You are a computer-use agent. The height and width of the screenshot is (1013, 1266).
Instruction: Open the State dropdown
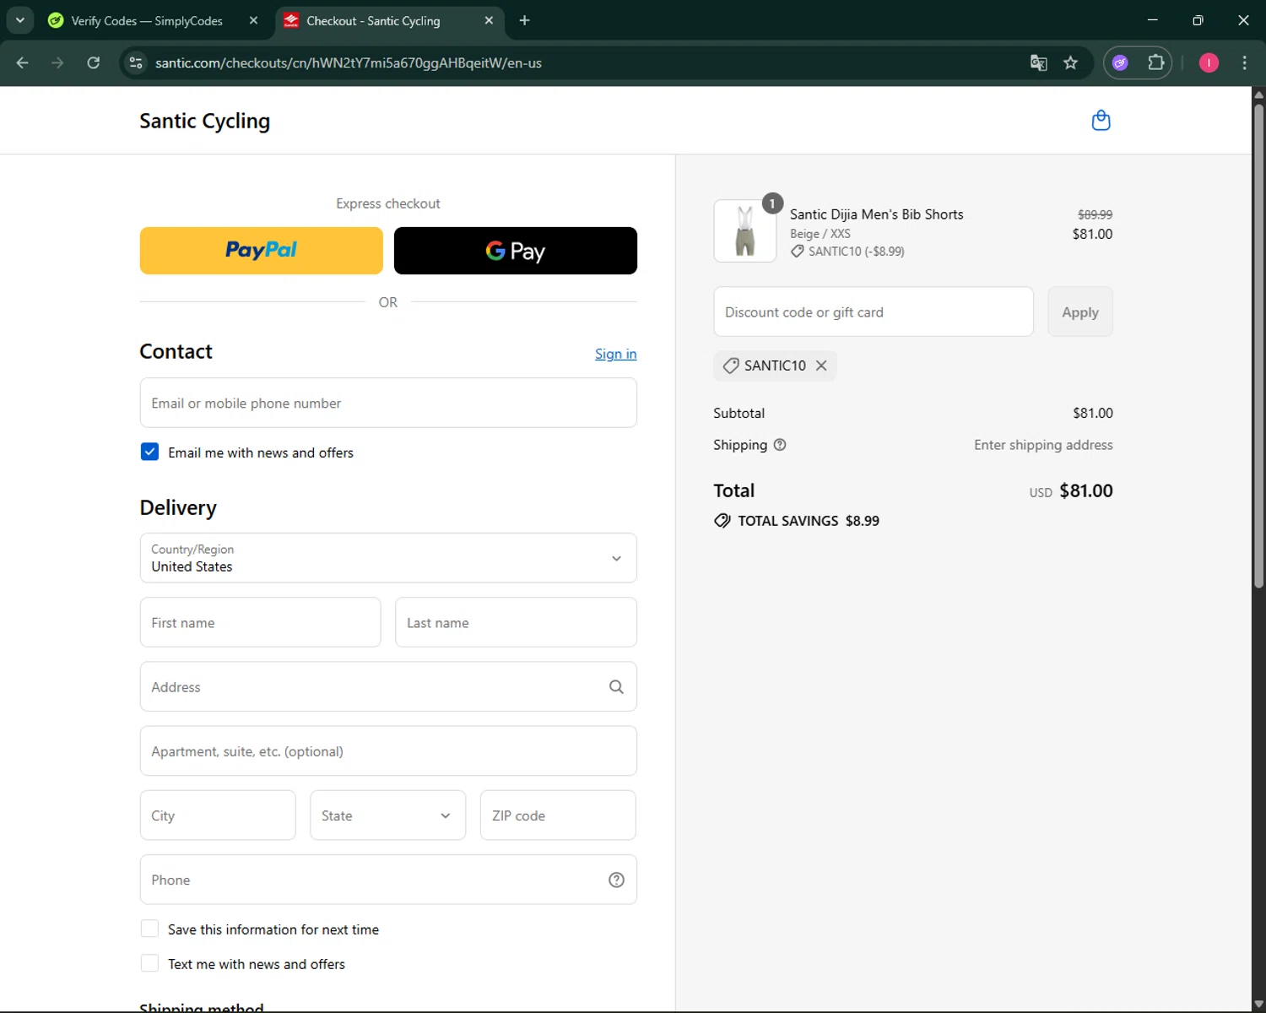click(x=387, y=815)
